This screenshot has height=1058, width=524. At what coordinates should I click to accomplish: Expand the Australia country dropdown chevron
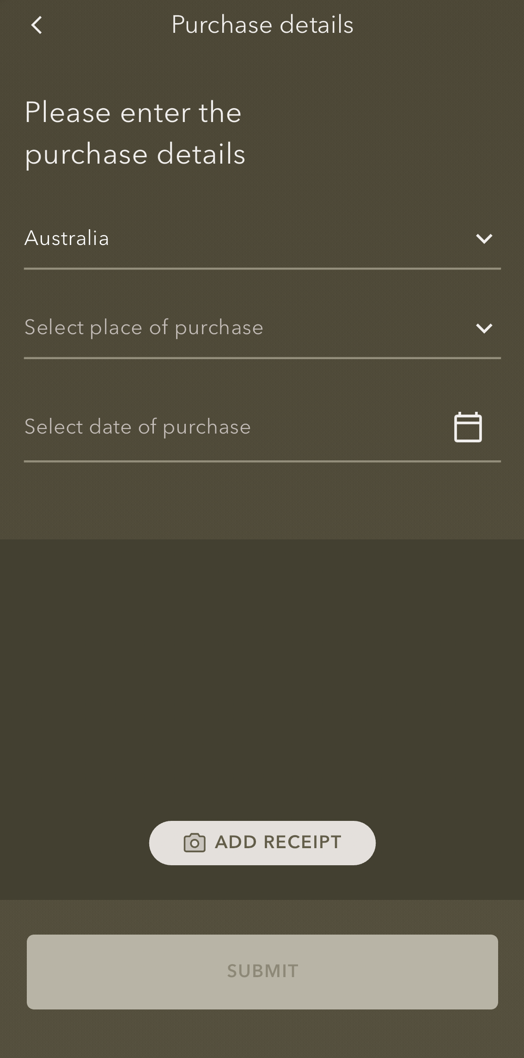tap(484, 239)
